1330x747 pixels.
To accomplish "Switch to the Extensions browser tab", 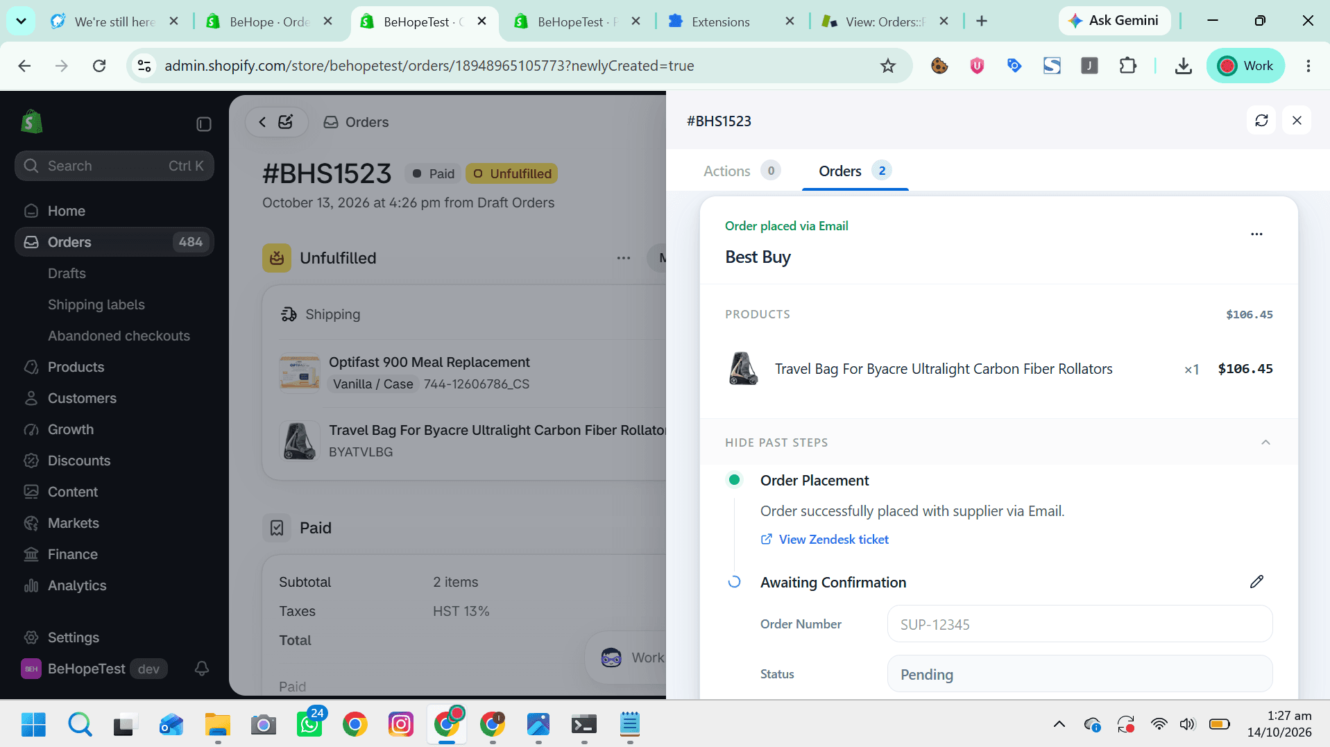I will 731,22.
